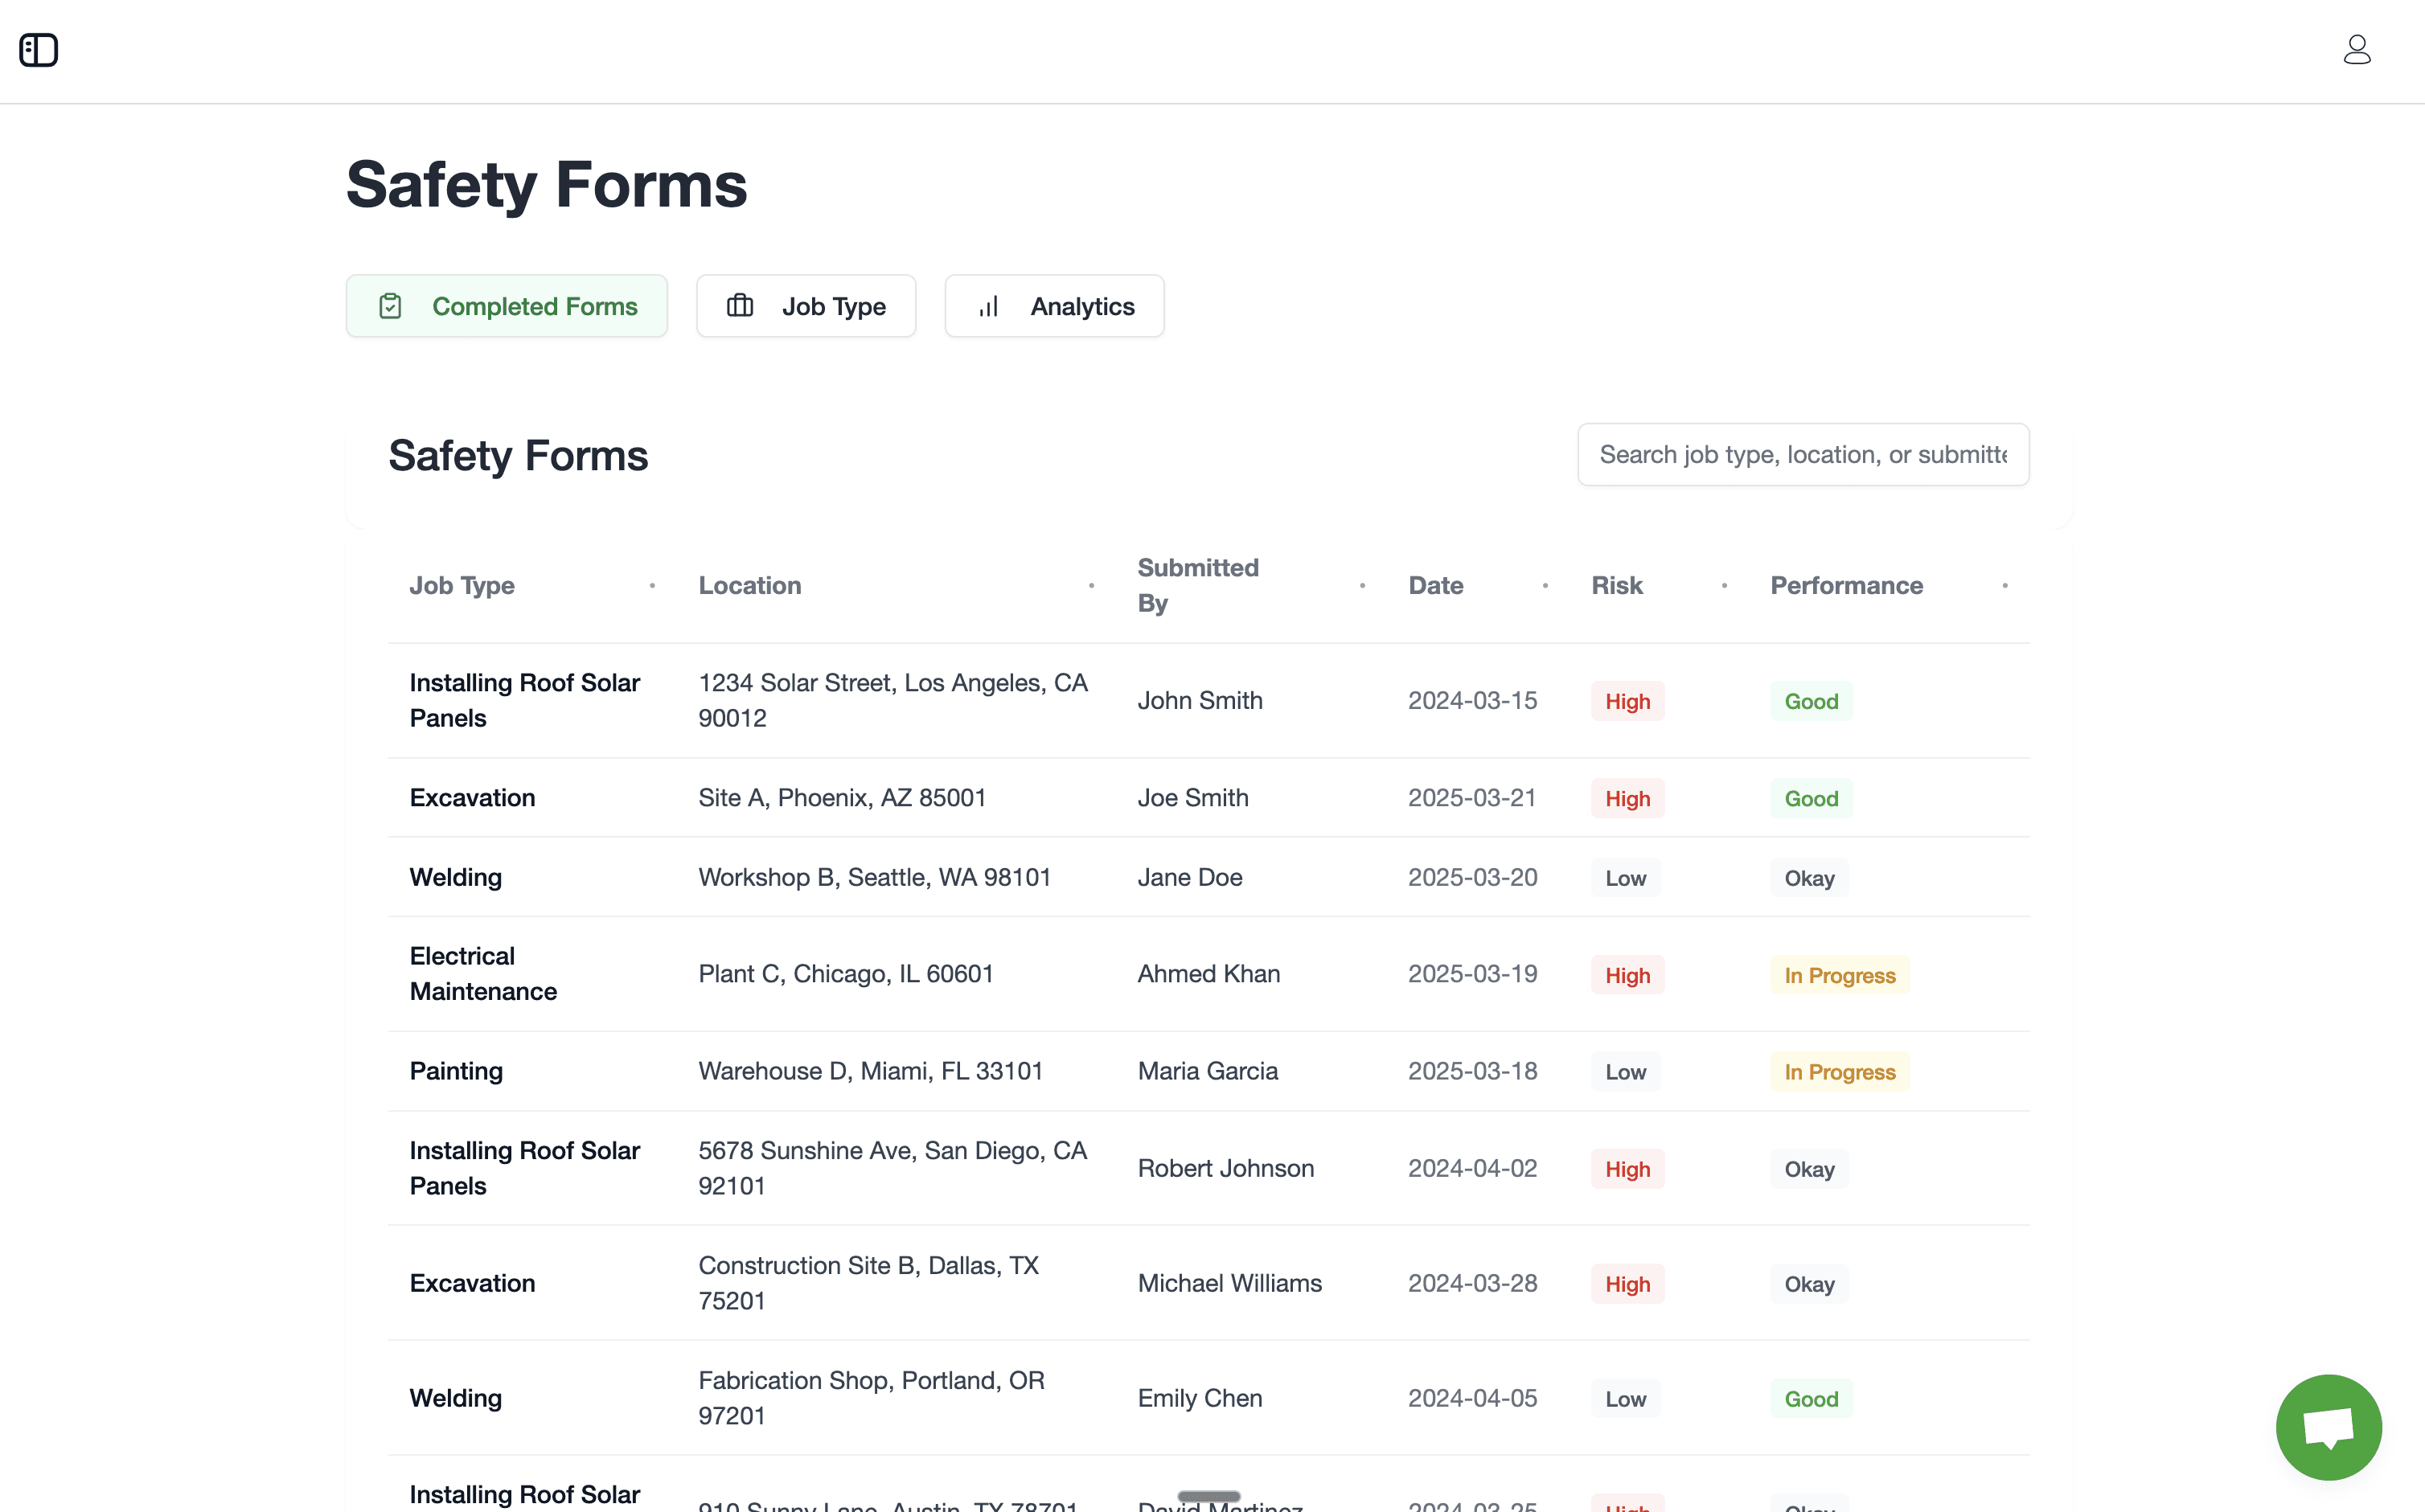The image size is (2425, 1512).
Task: Click the Low risk badge for Jane Doe
Action: pyautogui.click(x=1625, y=878)
